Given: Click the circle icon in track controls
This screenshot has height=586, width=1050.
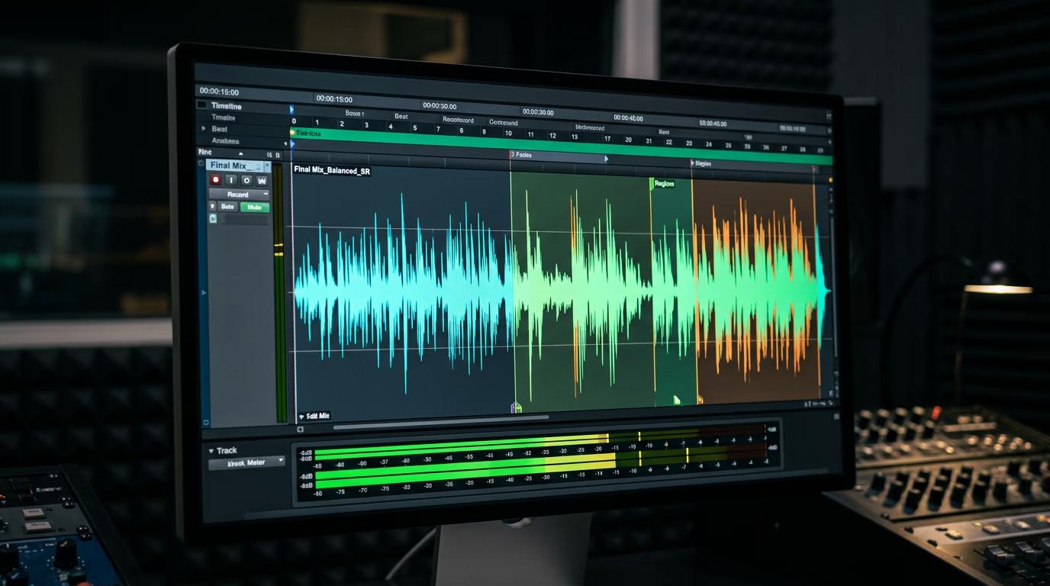Looking at the screenshot, I should (246, 180).
